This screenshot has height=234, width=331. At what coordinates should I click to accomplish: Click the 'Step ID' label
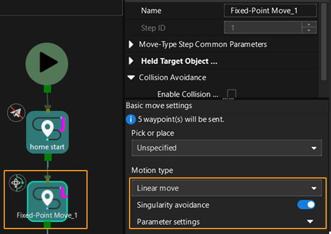point(153,28)
